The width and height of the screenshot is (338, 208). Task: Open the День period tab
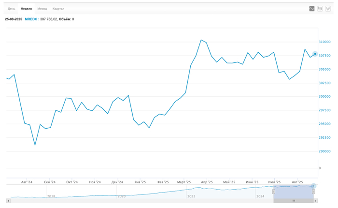[12, 9]
